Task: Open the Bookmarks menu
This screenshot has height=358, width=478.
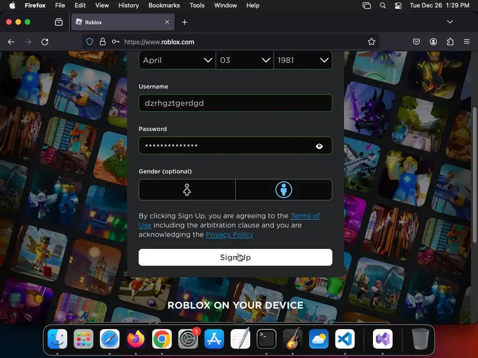Action: point(164,6)
